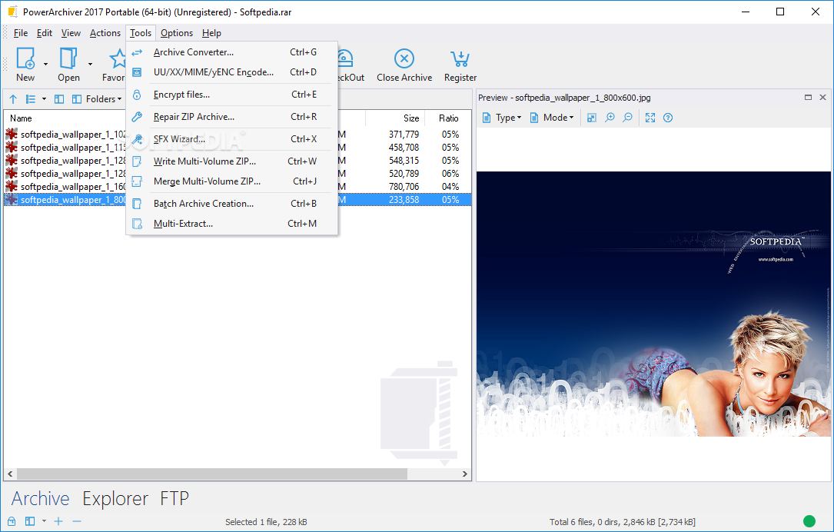Zoom in on the preview image

coord(610,118)
